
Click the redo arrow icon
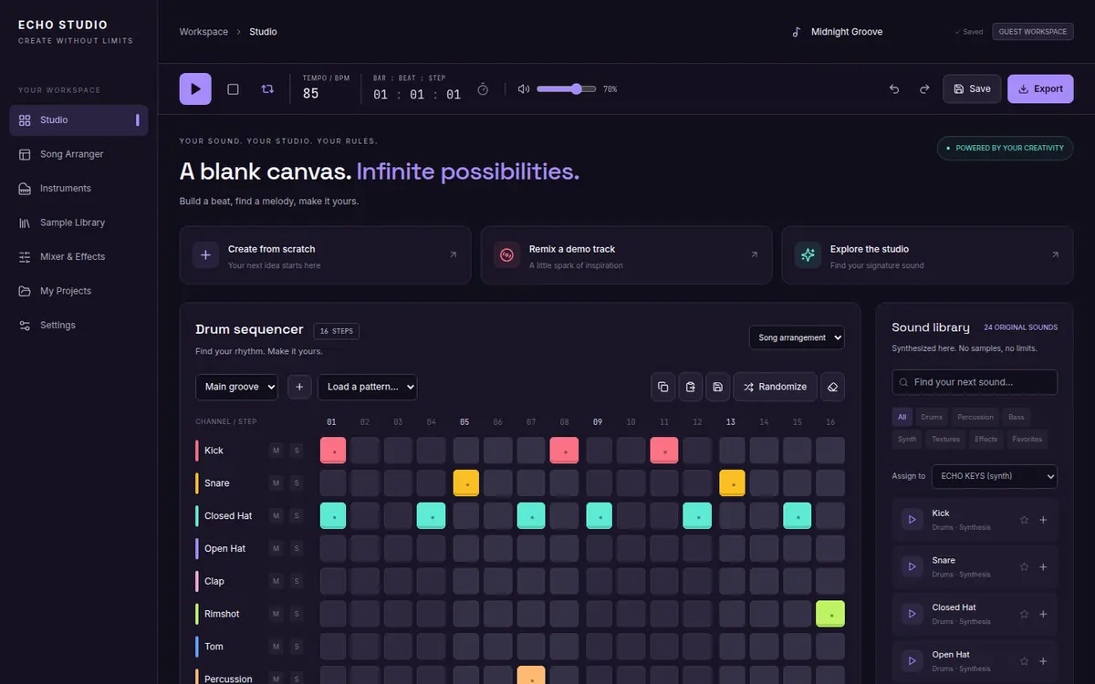pos(924,88)
